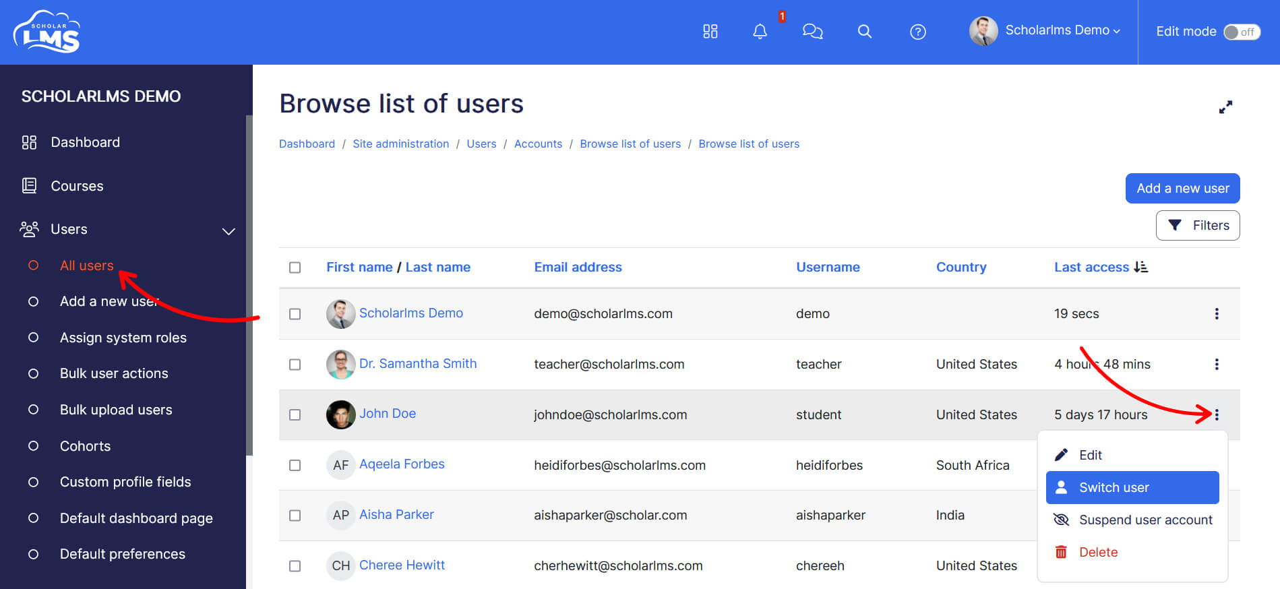Click the Users group icon in sidebar
This screenshot has height=589, width=1280.
(x=29, y=229)
